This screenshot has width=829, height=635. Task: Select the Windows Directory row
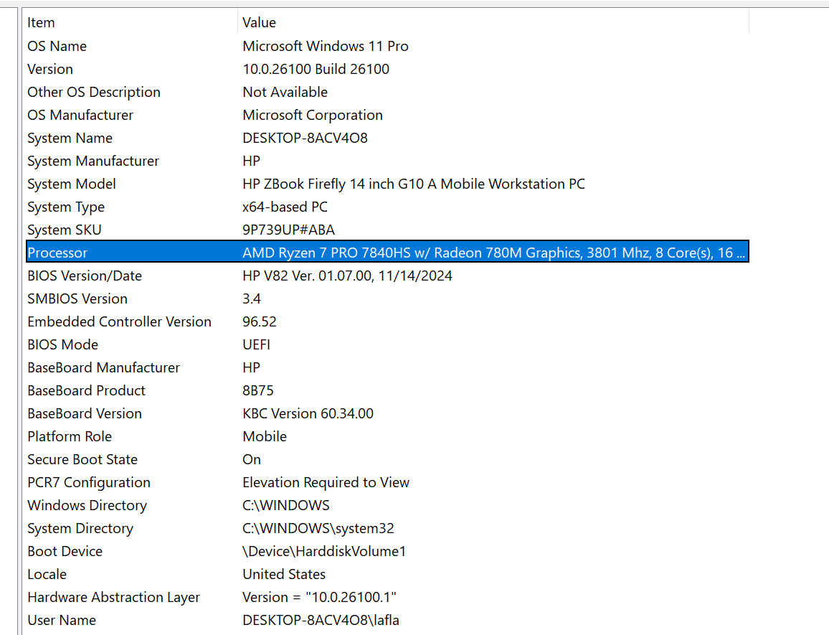click(387, 505)
